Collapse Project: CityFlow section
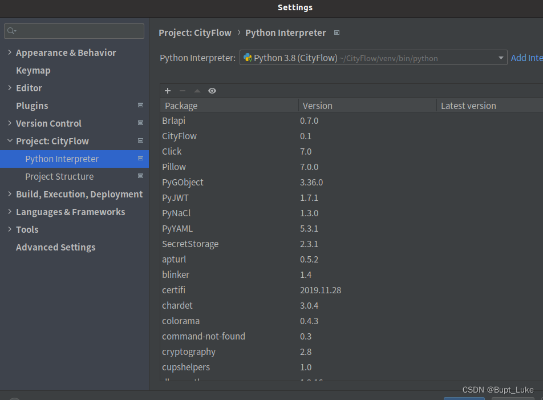The image size is (543, 400). point(10,140)
